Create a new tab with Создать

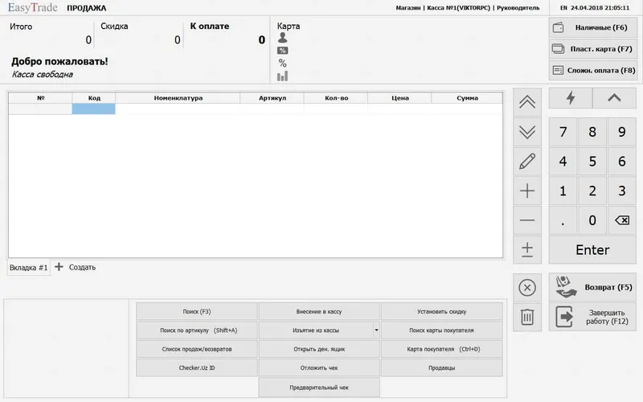pos(76,268)
